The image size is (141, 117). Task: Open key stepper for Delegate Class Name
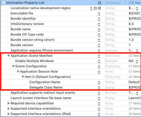[99, 88]
